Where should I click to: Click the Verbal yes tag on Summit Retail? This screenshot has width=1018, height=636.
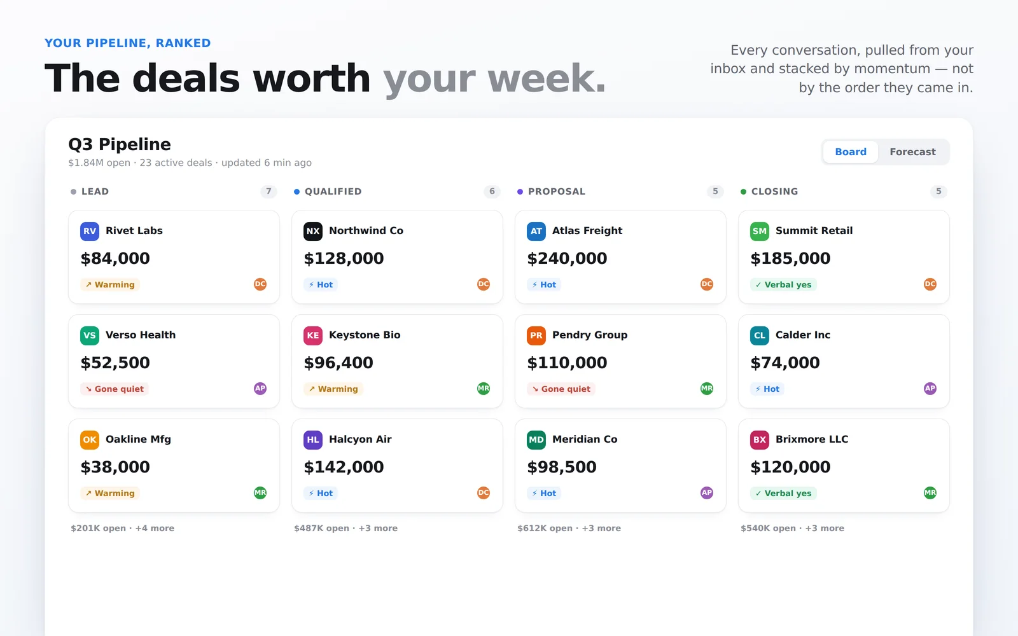783,284
